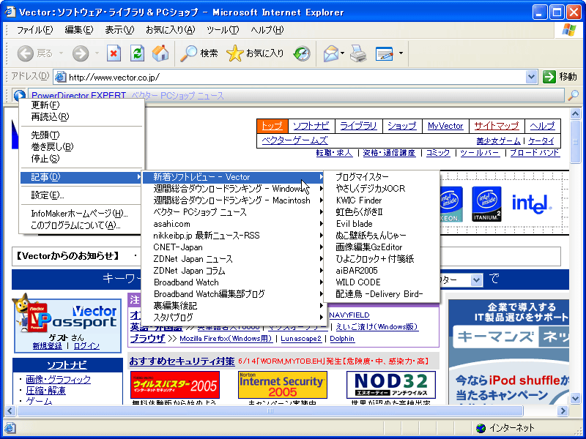Screen dimensions: 586x439
Task: Expand the address bar URL dropdown
Action: coord(531,77)
